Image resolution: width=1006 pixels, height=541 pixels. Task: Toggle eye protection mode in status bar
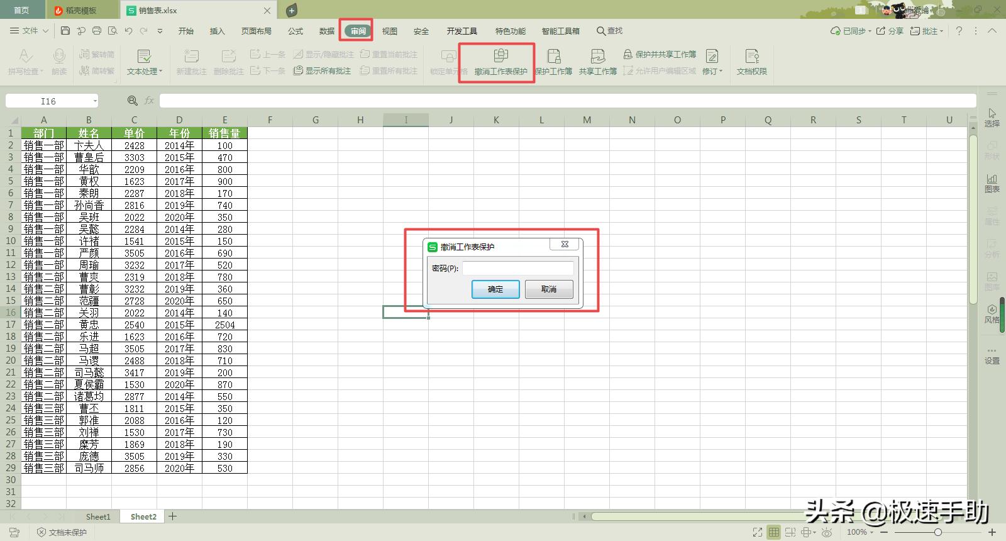click(827, 532)
